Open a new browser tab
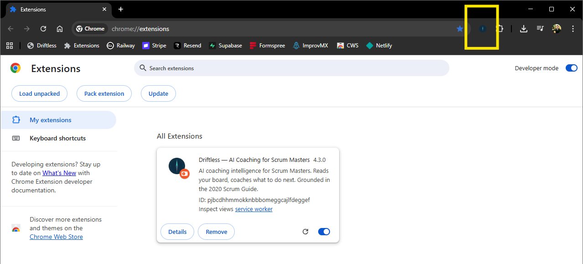Image resolution: width=583 pixels, height=264 pixels. tap(121, 9)
